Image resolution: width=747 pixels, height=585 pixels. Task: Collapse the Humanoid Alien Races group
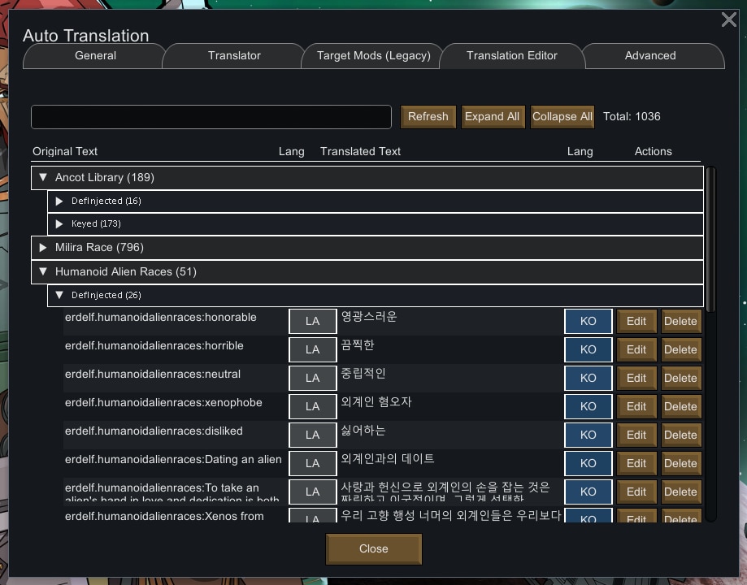[x=43, y=271]
